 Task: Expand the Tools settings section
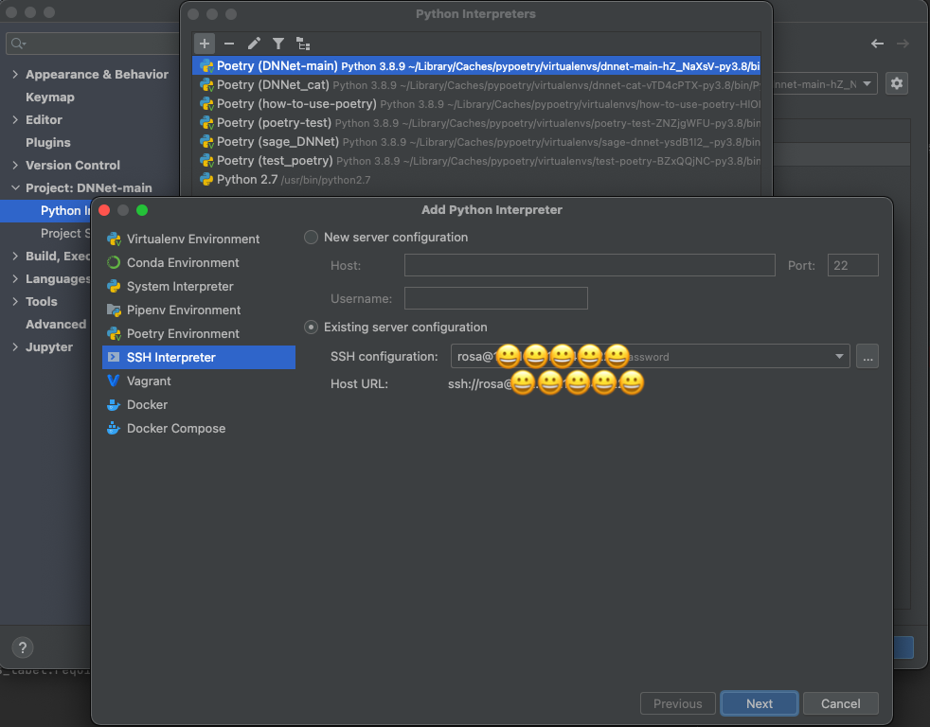pos(15,302)
